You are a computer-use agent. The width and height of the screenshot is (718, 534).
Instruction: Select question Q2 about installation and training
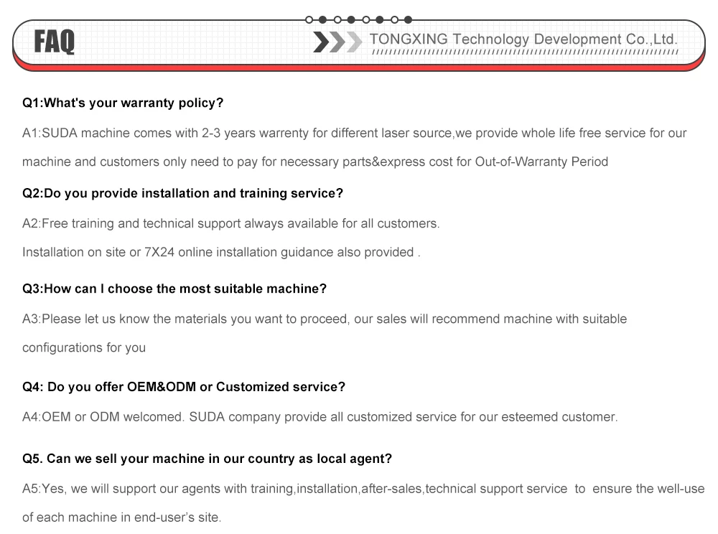point(182,193)
